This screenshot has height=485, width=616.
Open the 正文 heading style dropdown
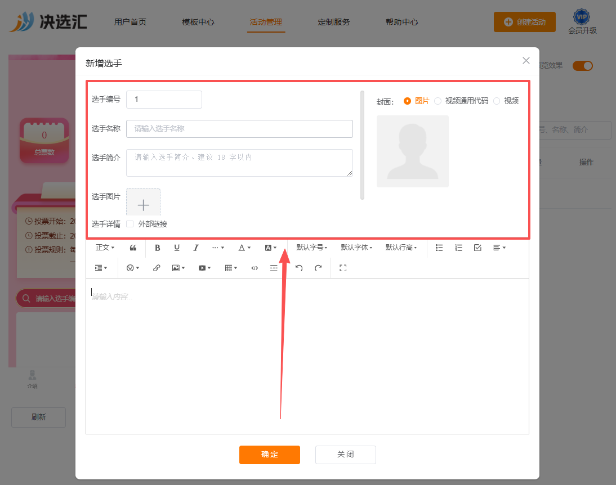point(105,248)
